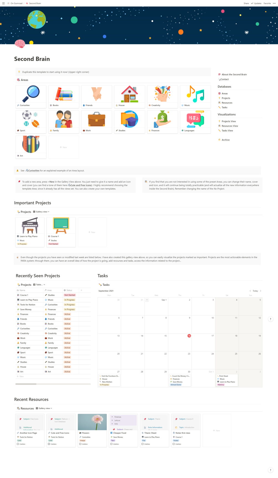Jump to Today in the Tasks calendar
278x478 pixels.
pyautogui.click(x=255, y=291)
